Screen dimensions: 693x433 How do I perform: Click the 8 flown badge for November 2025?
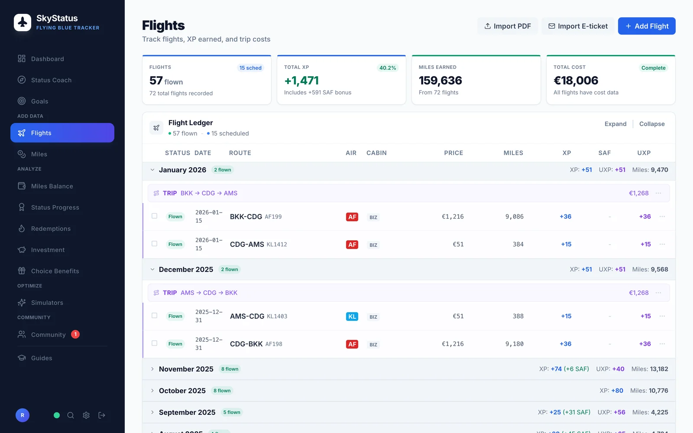pyautogui.click(x=230, y=369)
